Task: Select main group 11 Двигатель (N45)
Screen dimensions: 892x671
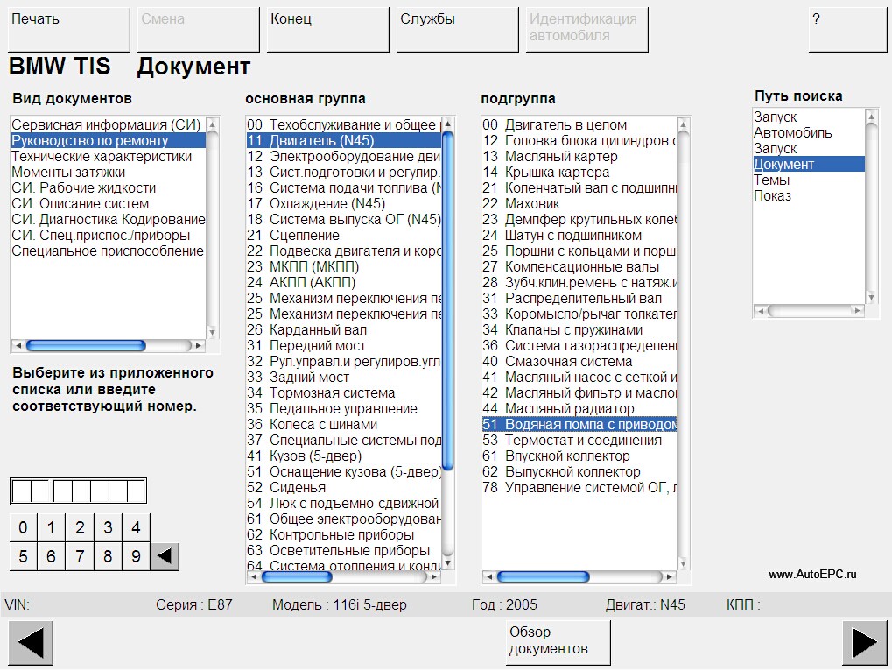Action: (344, 140)
